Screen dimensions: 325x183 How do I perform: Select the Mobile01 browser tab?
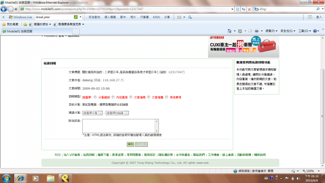37,32
